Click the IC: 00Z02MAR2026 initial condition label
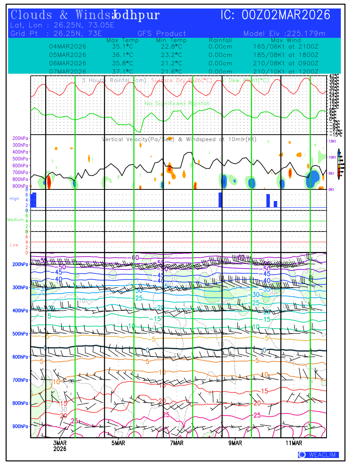This screenshot has height=463, width=347. (x=275, y=15)
